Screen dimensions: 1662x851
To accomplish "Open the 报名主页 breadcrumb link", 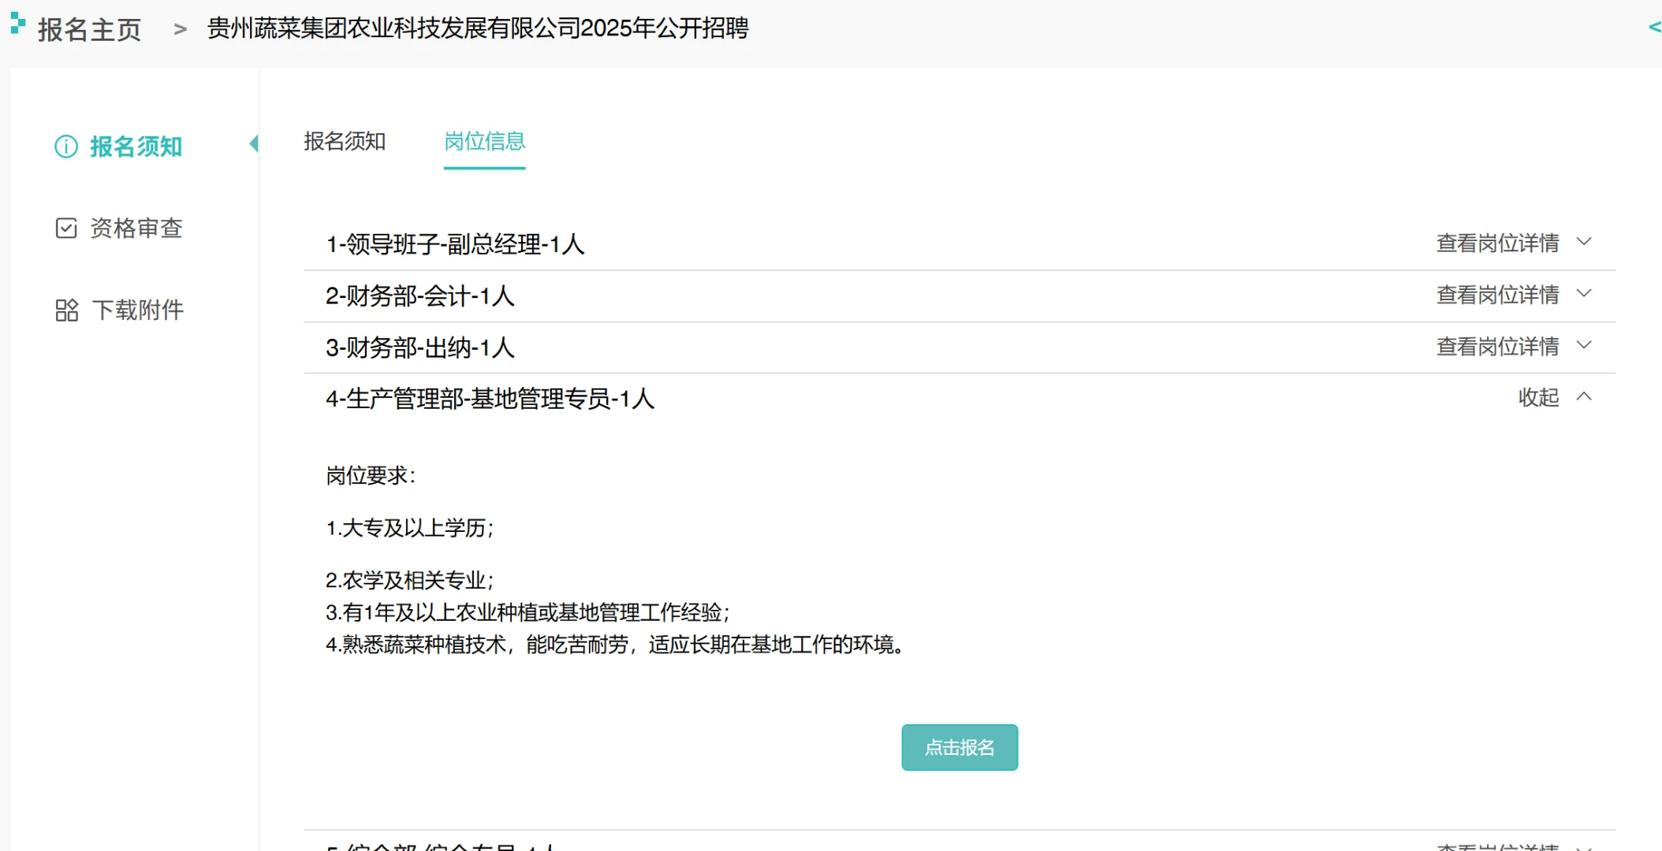I will 89,29.
